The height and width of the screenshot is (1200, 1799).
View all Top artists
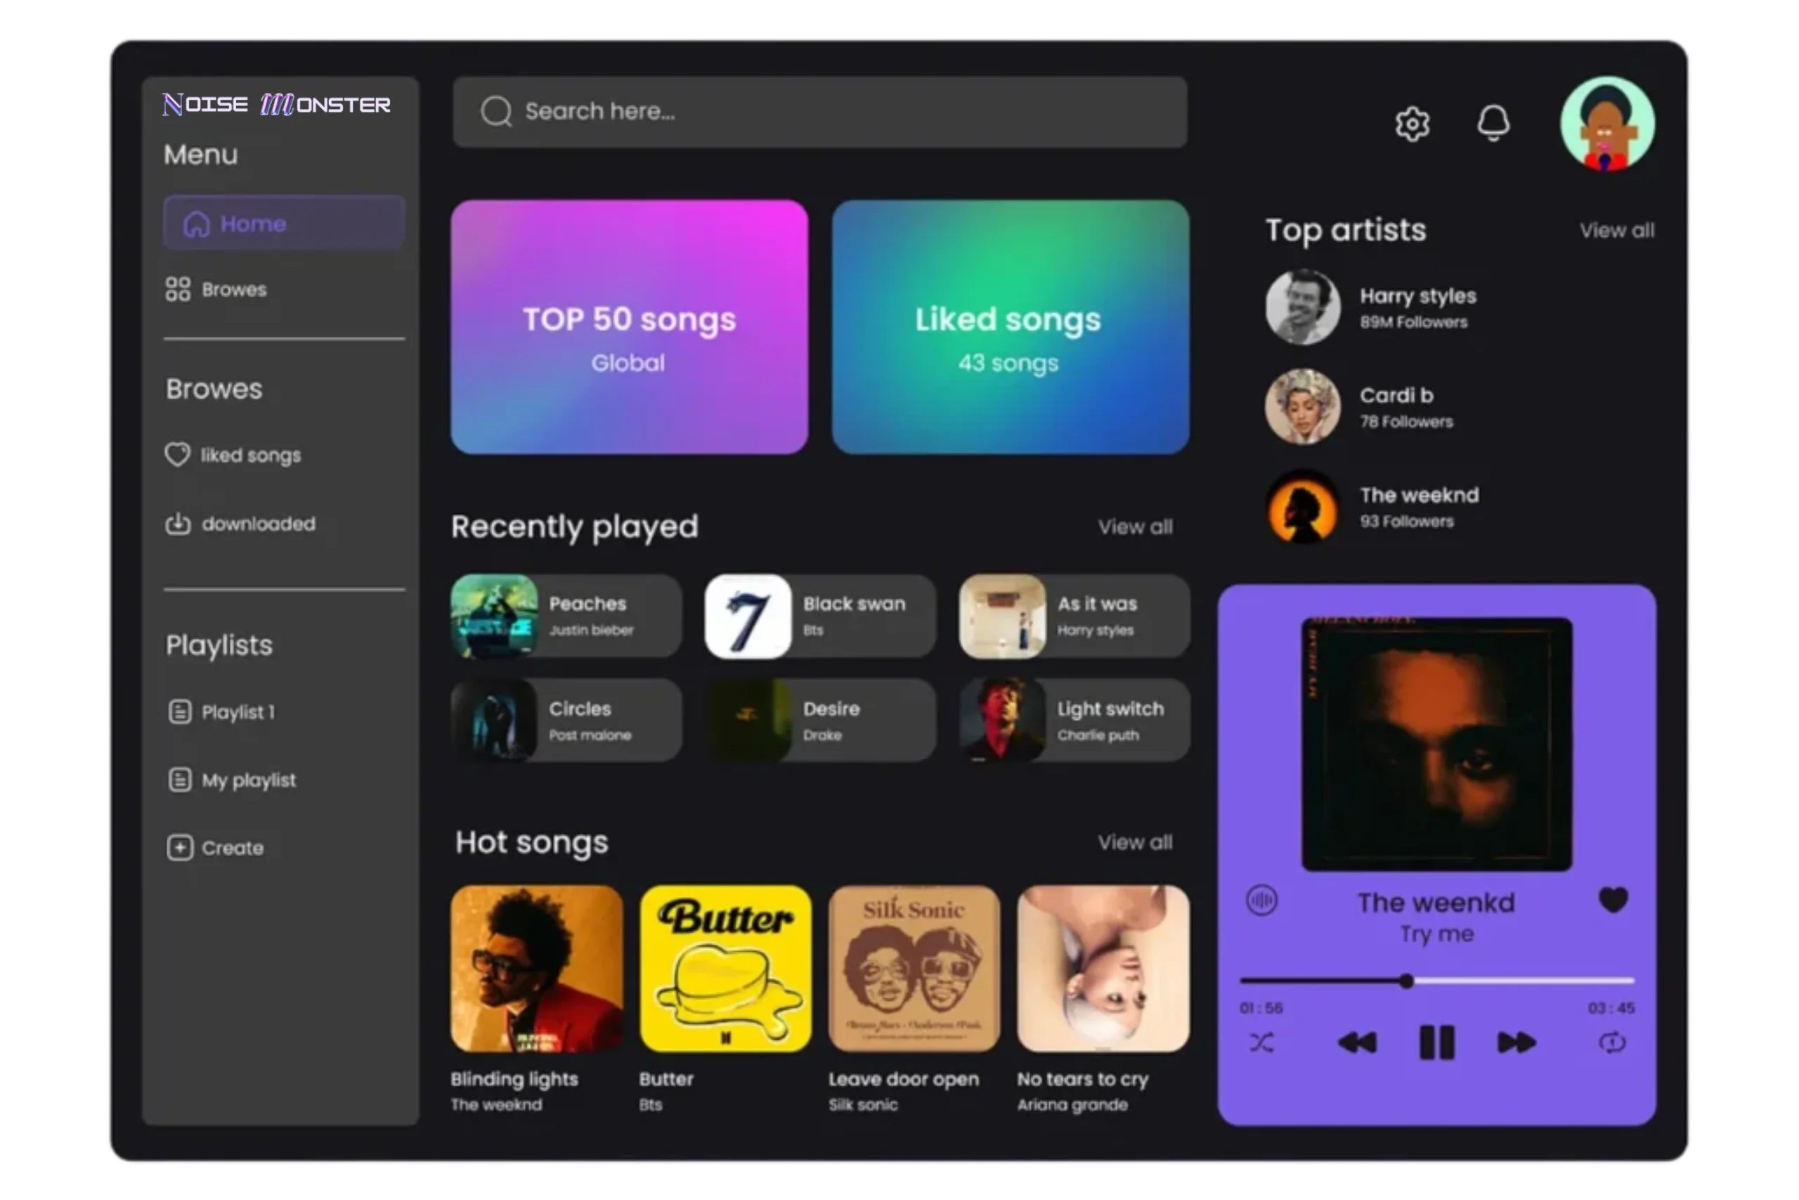[x=1616, y=230]
